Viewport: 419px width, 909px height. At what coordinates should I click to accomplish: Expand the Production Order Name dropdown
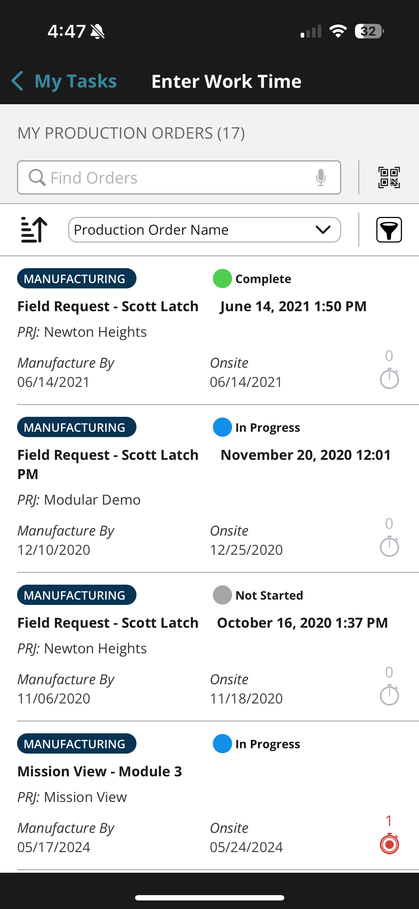click(204, 230)
